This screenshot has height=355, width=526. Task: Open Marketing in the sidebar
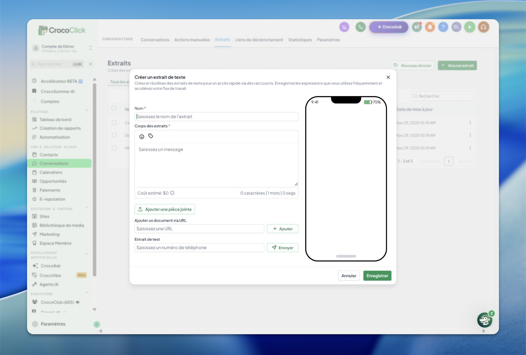click(49, 234)
